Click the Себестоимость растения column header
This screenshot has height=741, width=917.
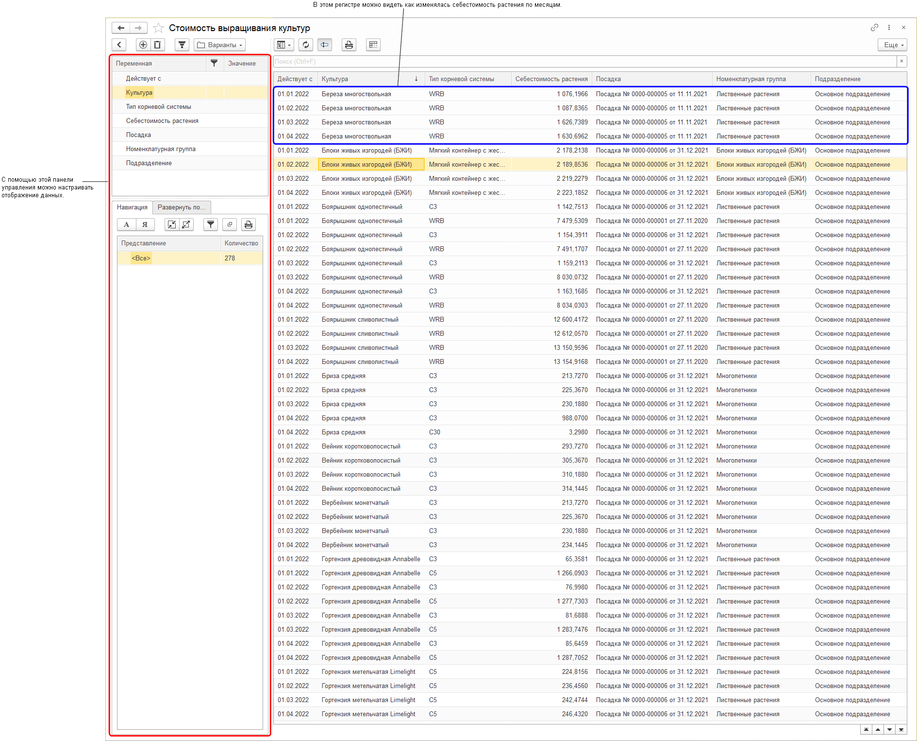(x=551, y=79)
